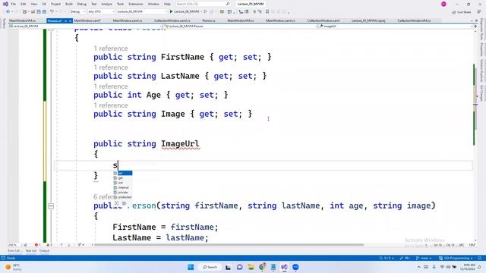The width and height of the screenshot is (486, 273).
Task: Switch to the CollectionWindowVM.cs tab
Action: tap(414, 20)
